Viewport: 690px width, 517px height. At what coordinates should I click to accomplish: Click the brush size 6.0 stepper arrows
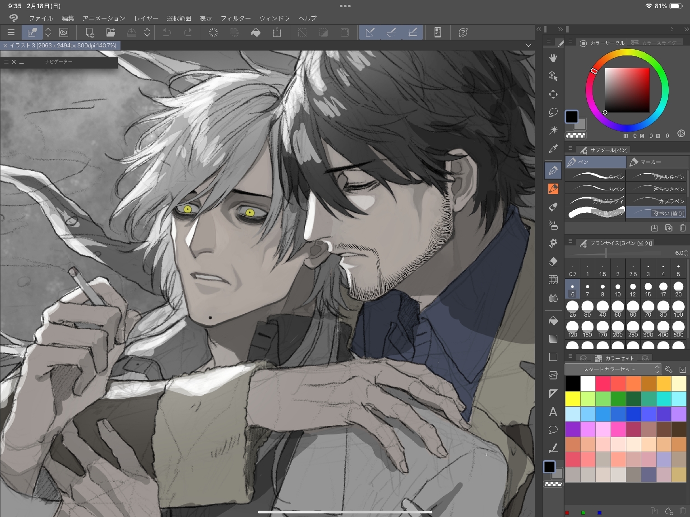(686, 253)
